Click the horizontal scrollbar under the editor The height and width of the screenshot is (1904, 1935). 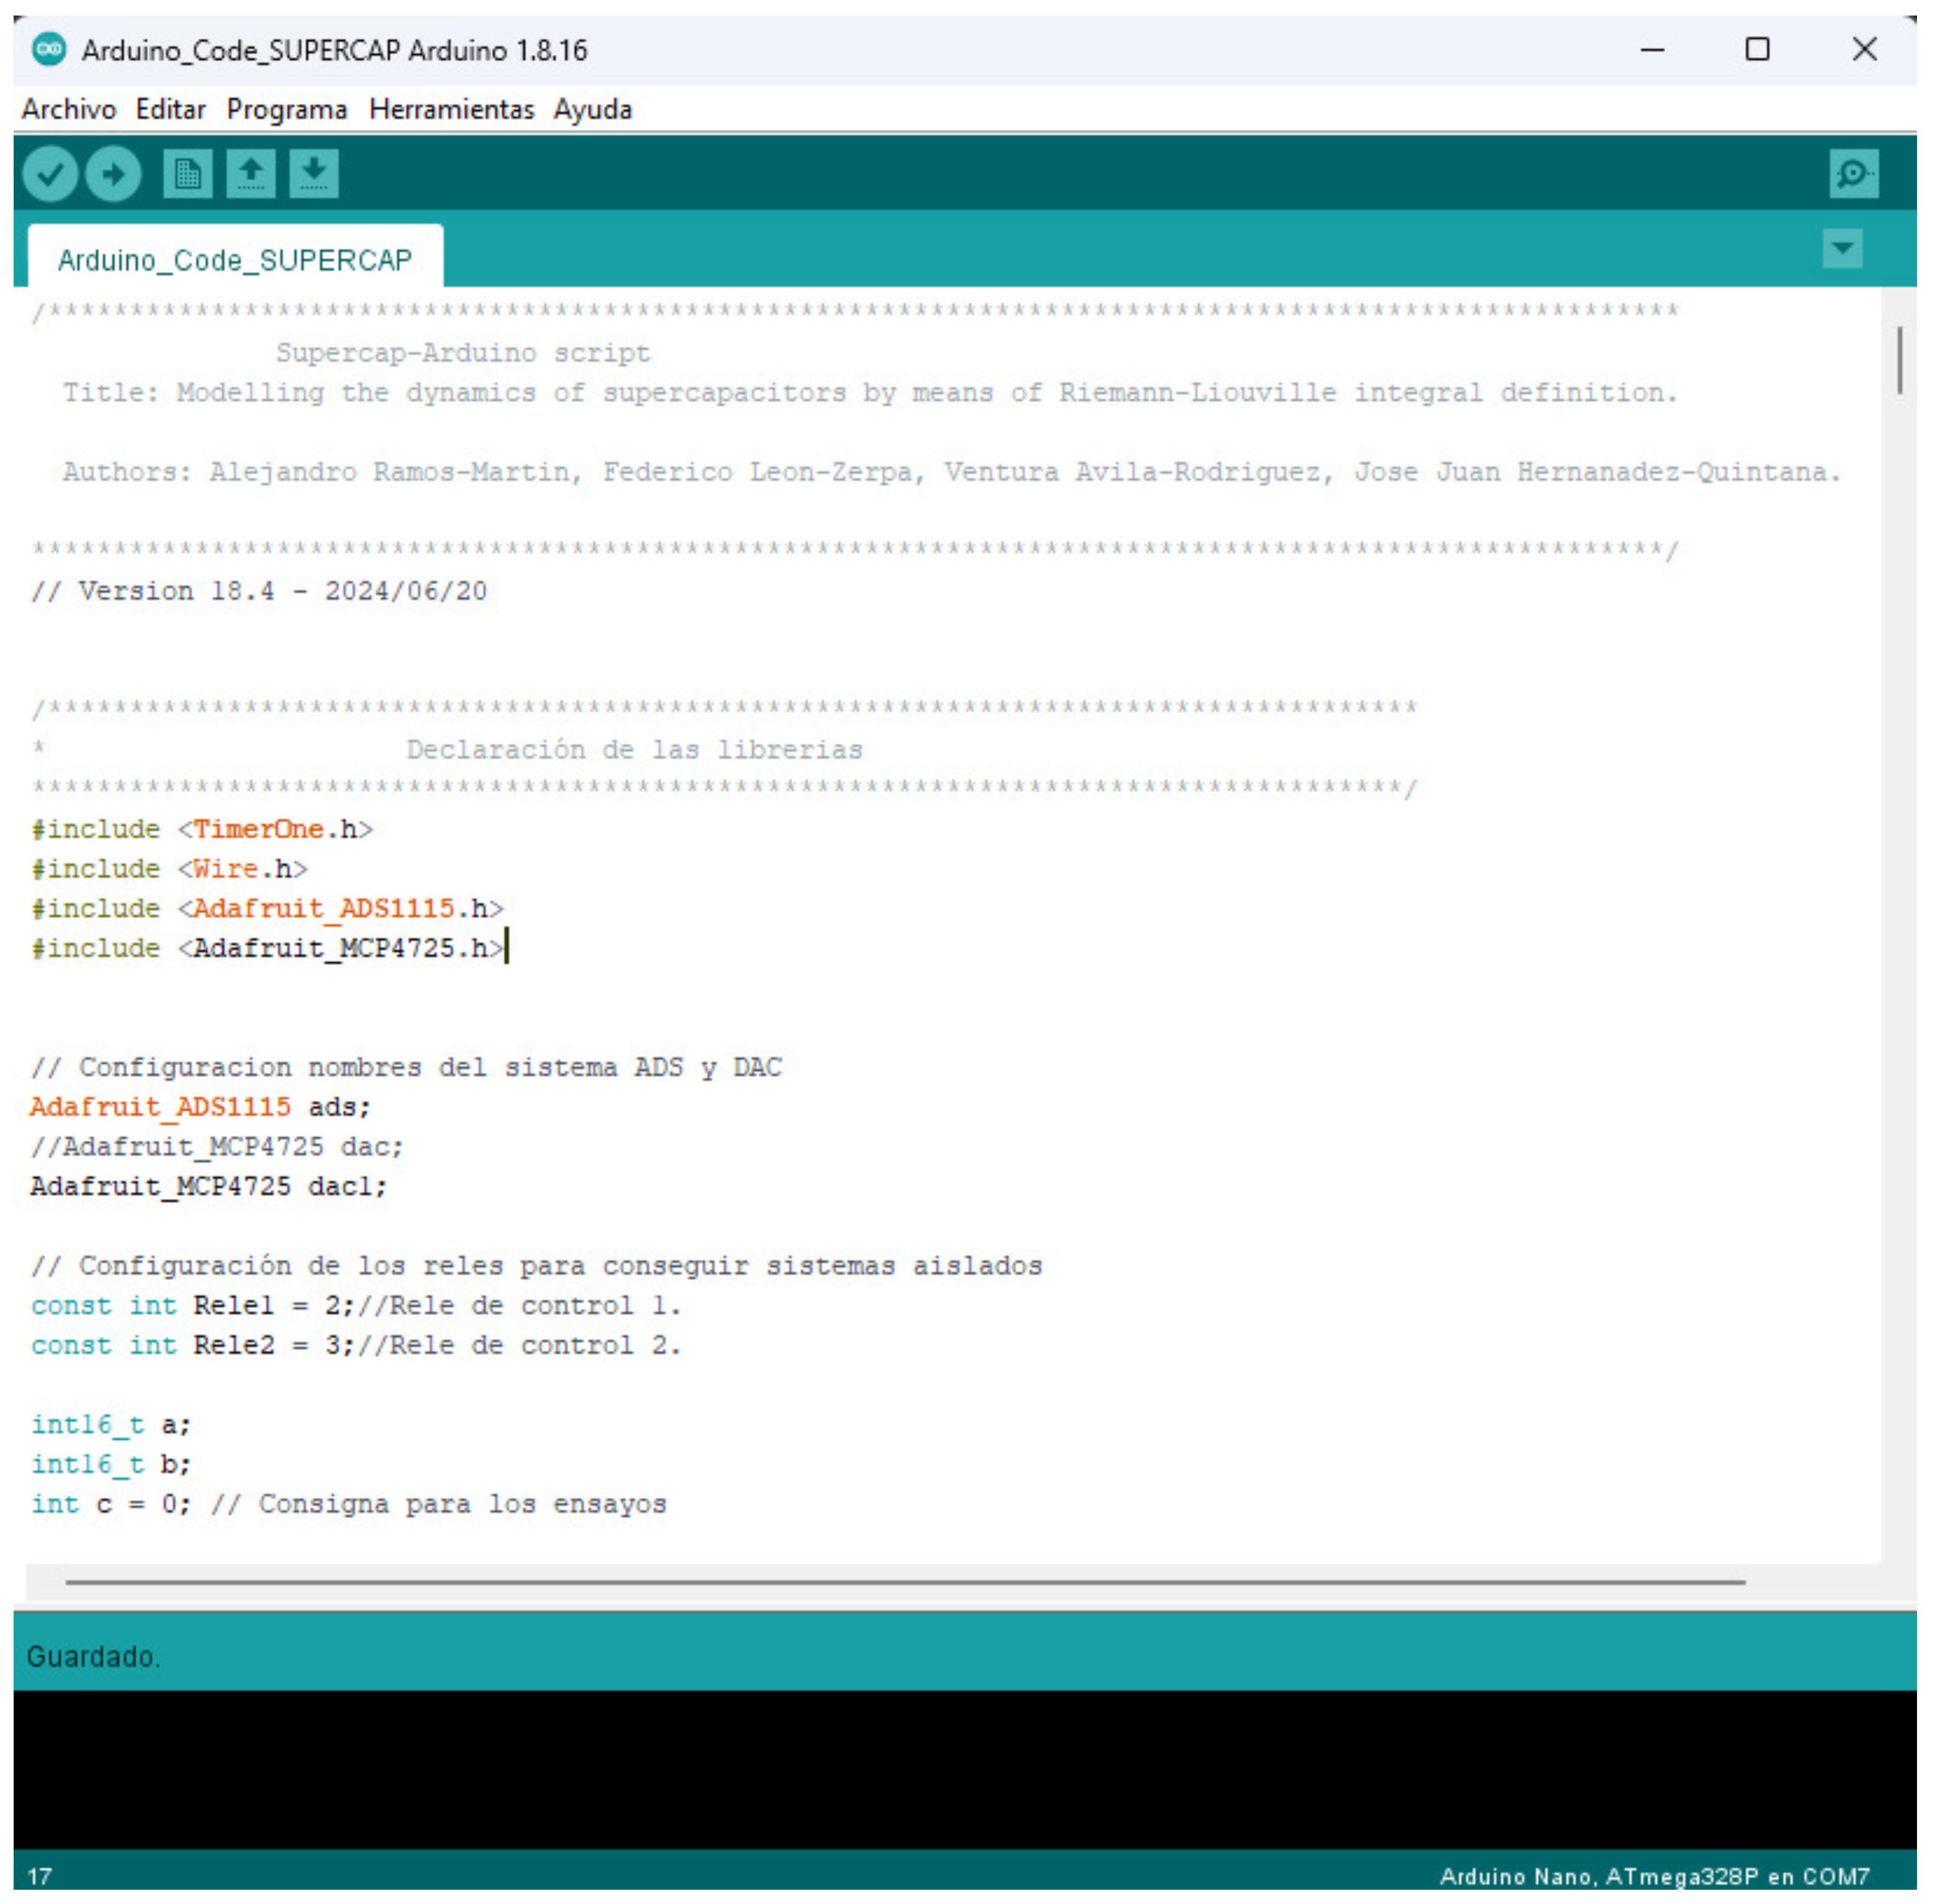click(905, 1582)
